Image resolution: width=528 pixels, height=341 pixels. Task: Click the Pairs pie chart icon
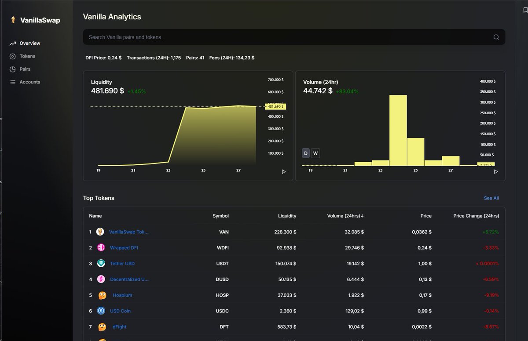click(x=12, y=69)
